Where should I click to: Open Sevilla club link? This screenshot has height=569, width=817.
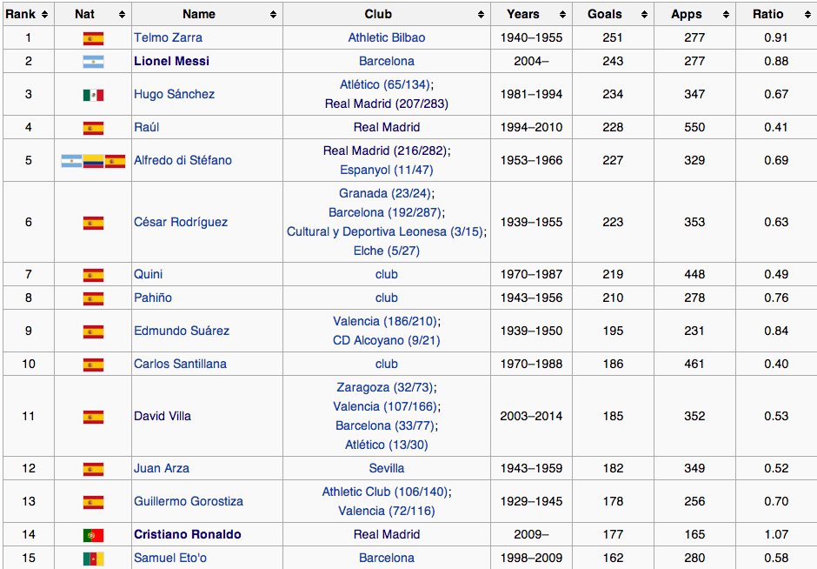tap(387, 468)
